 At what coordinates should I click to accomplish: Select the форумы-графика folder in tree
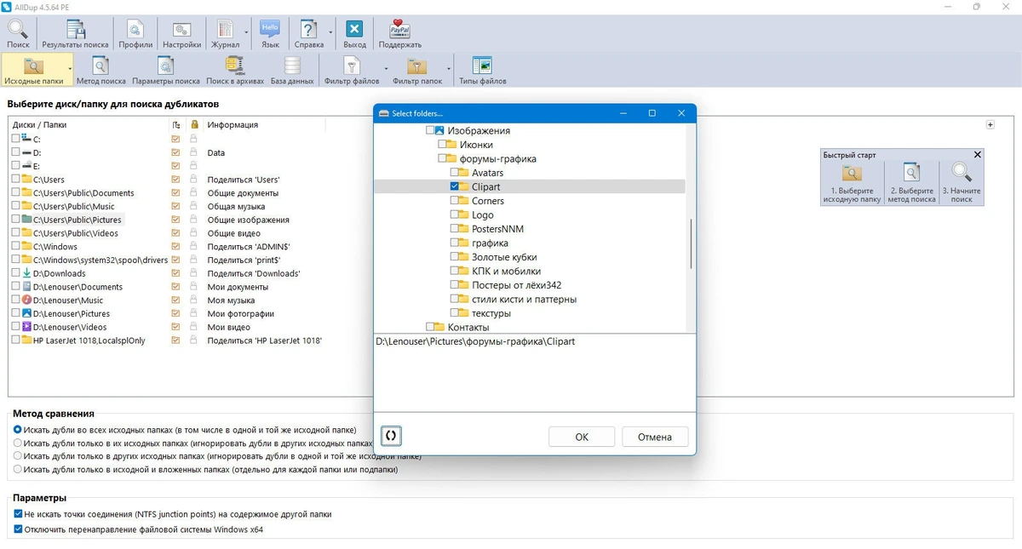coord(498,158)
